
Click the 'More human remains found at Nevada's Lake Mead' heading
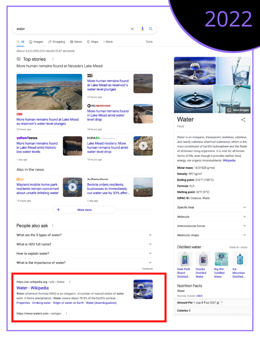pos(59,66)
